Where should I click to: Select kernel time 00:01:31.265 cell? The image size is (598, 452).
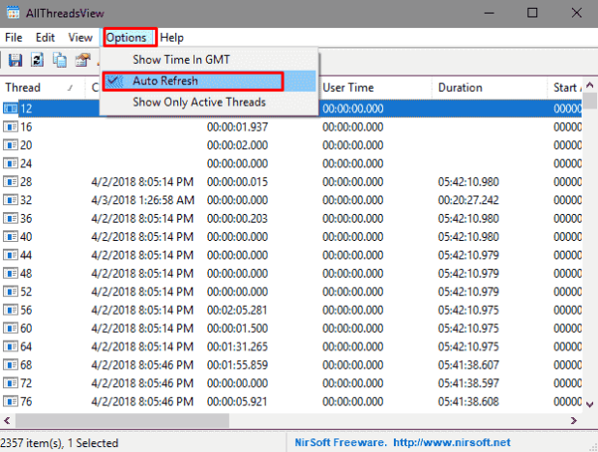[237, 347]
